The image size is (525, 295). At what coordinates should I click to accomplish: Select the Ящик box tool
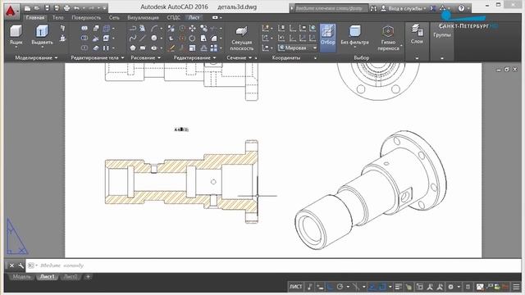click(x=16, y=35)
